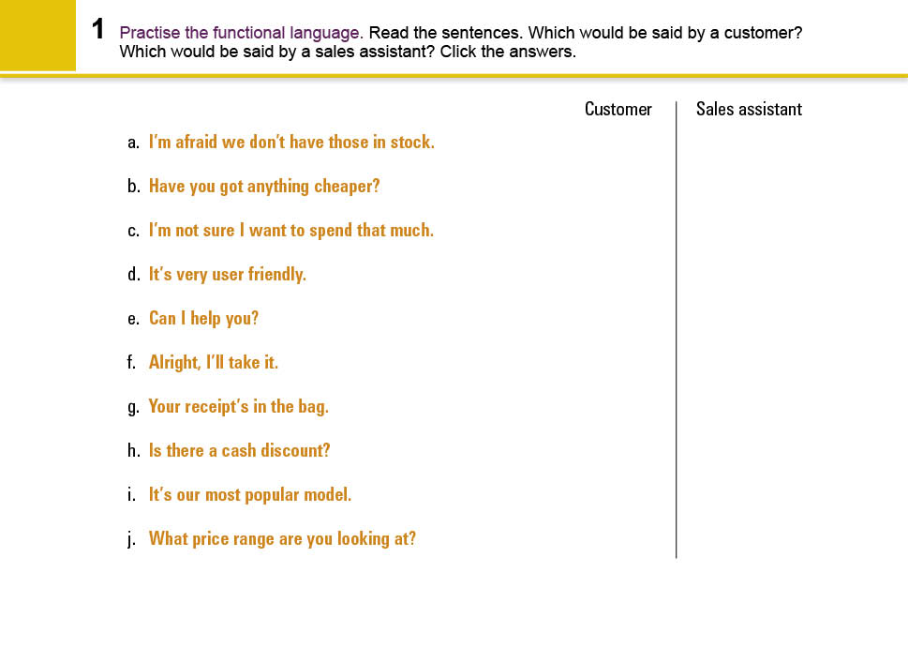Click the letter label "a."
This screenshot has height=648, width=908.
pos(133,143)
